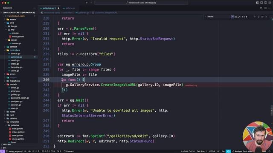Open session.go file
The image size is (273, 153).
coord(16,105)
